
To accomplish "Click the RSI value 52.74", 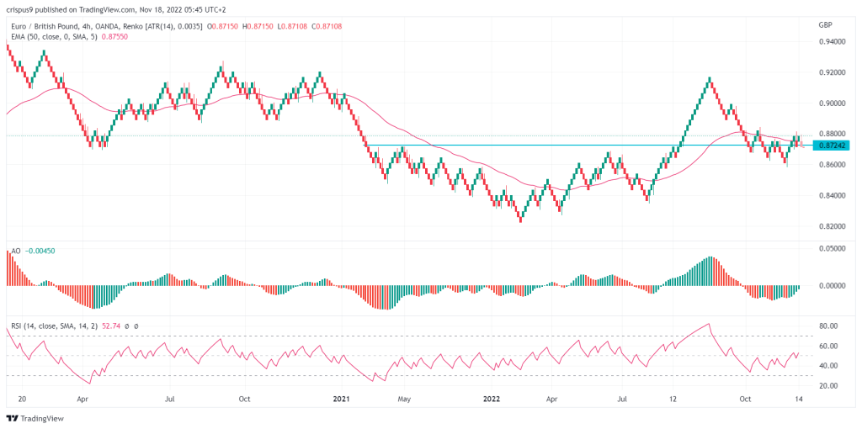I will tap(110, 326).
